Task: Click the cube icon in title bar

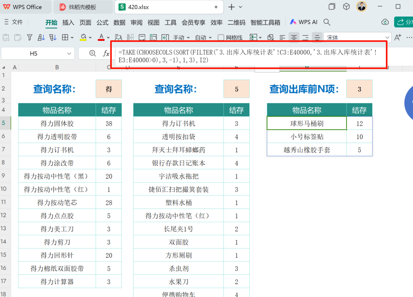Action: coord(346,6)
